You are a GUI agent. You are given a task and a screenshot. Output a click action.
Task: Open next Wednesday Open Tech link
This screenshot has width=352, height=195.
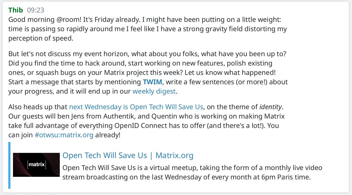(136, 107)
